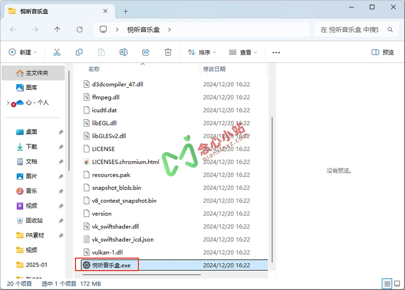Select file vulkan-1.dll

(x=107, y=253)
